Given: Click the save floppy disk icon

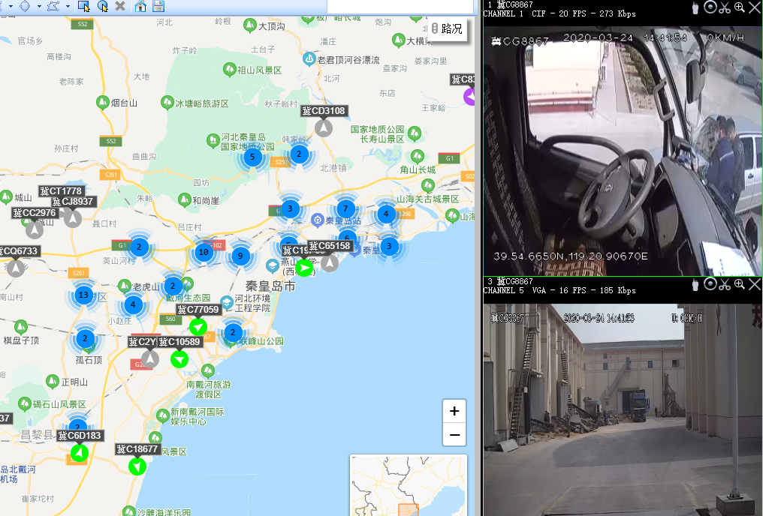Looking at the screenshot, I should [158, 6].
